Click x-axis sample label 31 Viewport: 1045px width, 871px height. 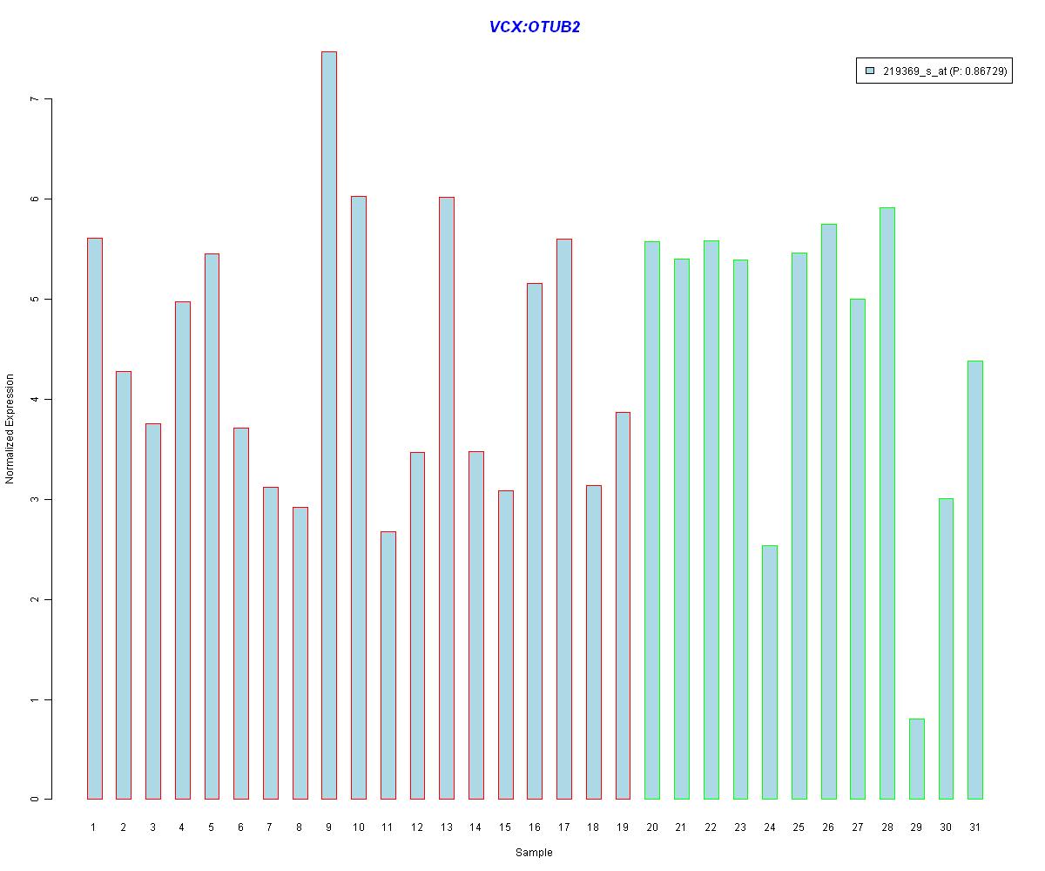point(976,827)
